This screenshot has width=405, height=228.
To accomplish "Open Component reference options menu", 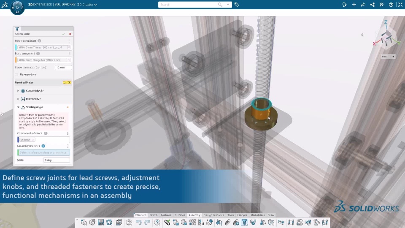I will [x=67, y=133].
